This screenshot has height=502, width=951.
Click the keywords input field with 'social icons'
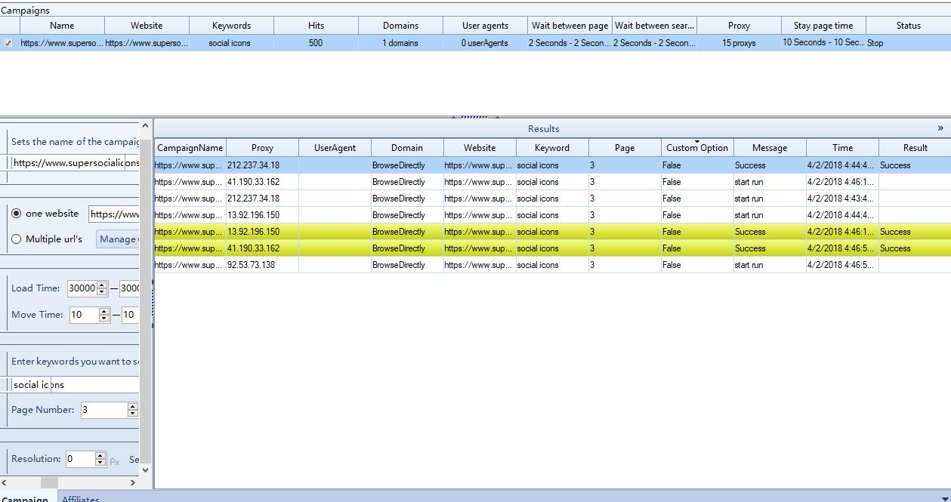(76, 385)
